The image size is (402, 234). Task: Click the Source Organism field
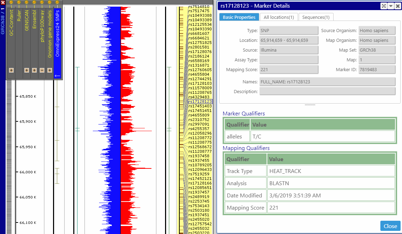pos(377,30)
